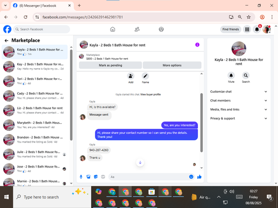Image resolution: width=278 pixels, height=208 pixels.
Task: Open the Windows Start button
Action: pos(7,197)
